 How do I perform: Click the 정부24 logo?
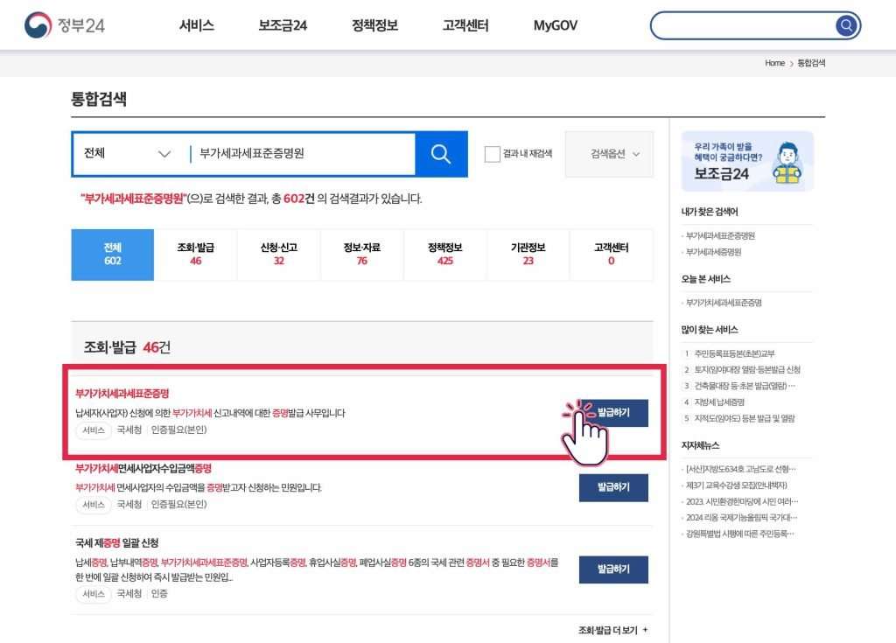[65, 25]
